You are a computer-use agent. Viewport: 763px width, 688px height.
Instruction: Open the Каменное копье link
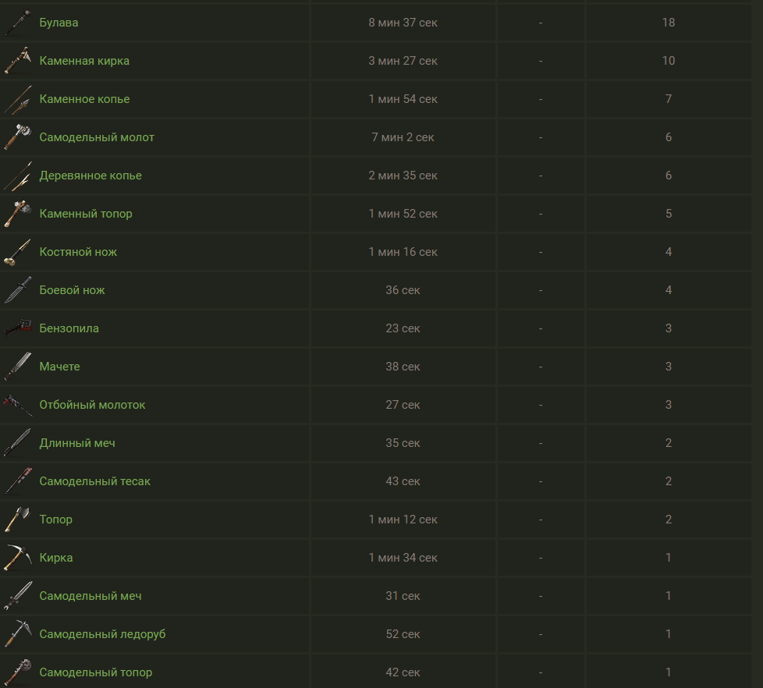84,99
